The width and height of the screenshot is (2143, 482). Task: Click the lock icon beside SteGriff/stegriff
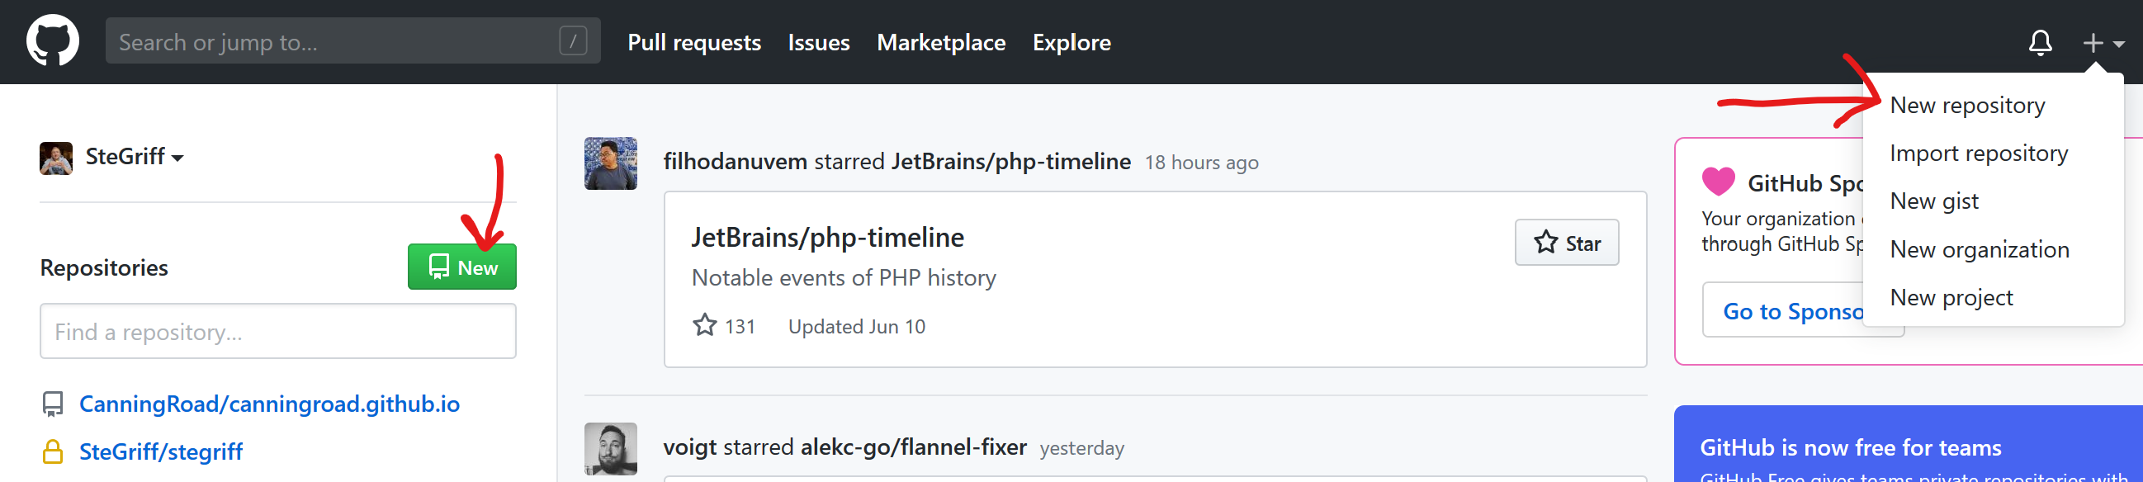[52, 452]
